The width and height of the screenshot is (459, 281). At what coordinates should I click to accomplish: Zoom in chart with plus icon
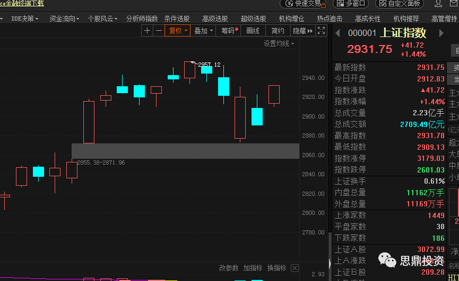(x=147, y=31)
